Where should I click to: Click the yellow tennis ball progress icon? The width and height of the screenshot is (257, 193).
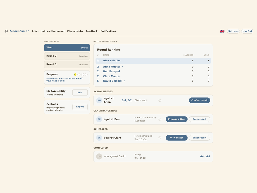click(x=75, y=75)
